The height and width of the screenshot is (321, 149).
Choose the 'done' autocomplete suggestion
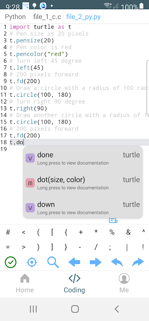click(83, 158)
